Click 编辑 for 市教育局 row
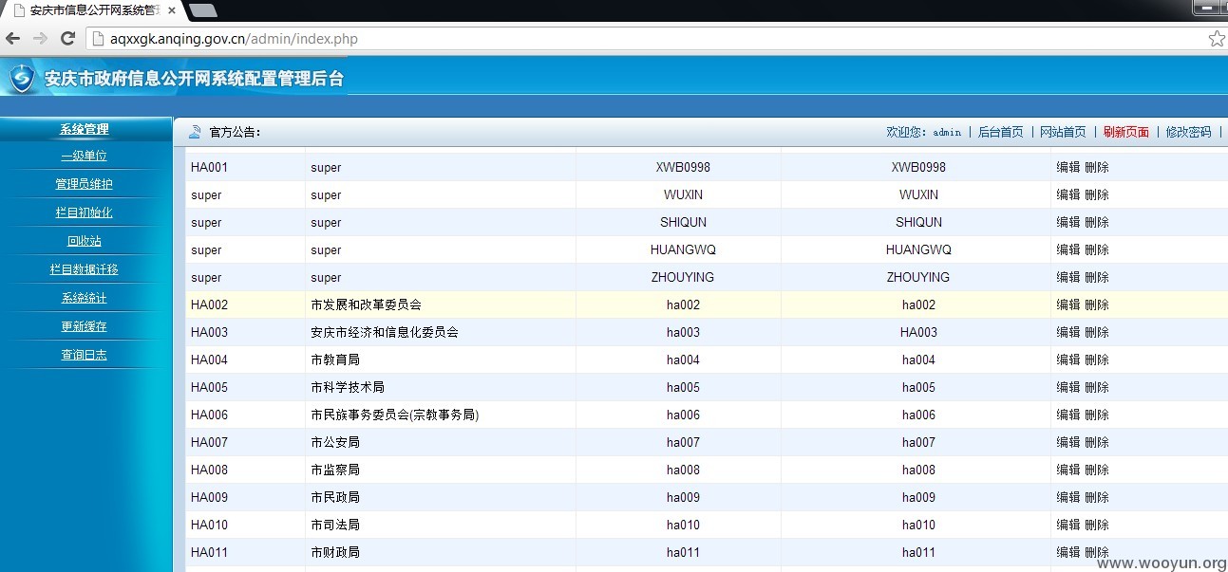Image resolution: width=1228 pixels, height=572 pixels. pyautogui.click(x=1068, y=360)
